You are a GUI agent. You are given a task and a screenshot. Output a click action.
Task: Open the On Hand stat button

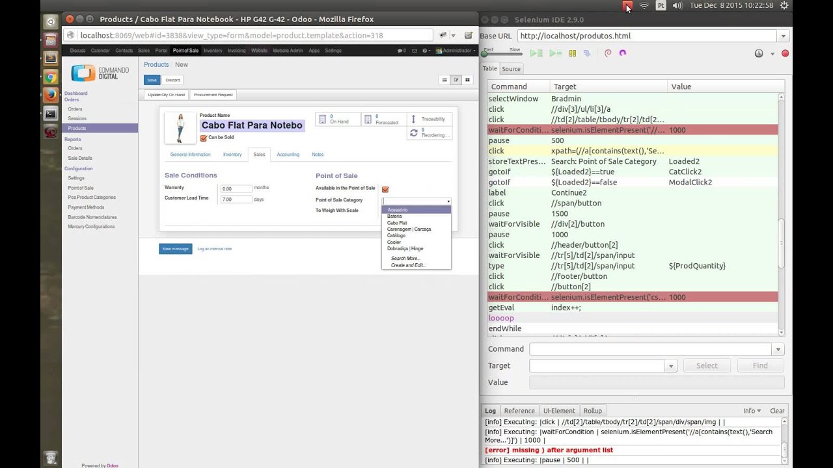pyautogui.click(x=338, y=120)
